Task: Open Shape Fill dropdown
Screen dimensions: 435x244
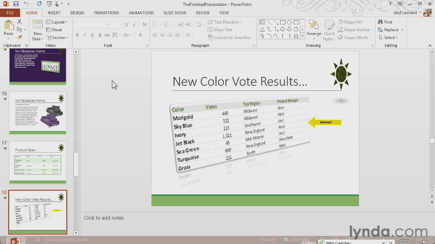Action: pos(351,22)
